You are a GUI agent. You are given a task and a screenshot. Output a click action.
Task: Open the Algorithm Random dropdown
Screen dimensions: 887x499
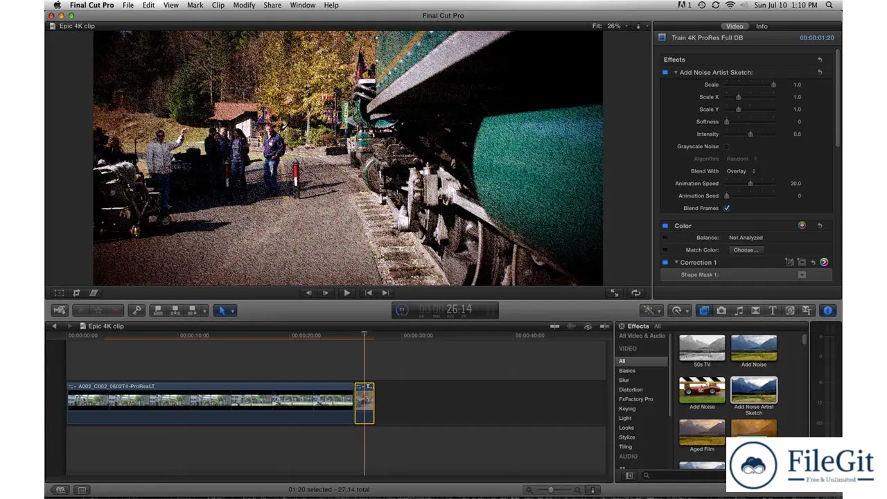pyautogui.click(x=741, y=159)
